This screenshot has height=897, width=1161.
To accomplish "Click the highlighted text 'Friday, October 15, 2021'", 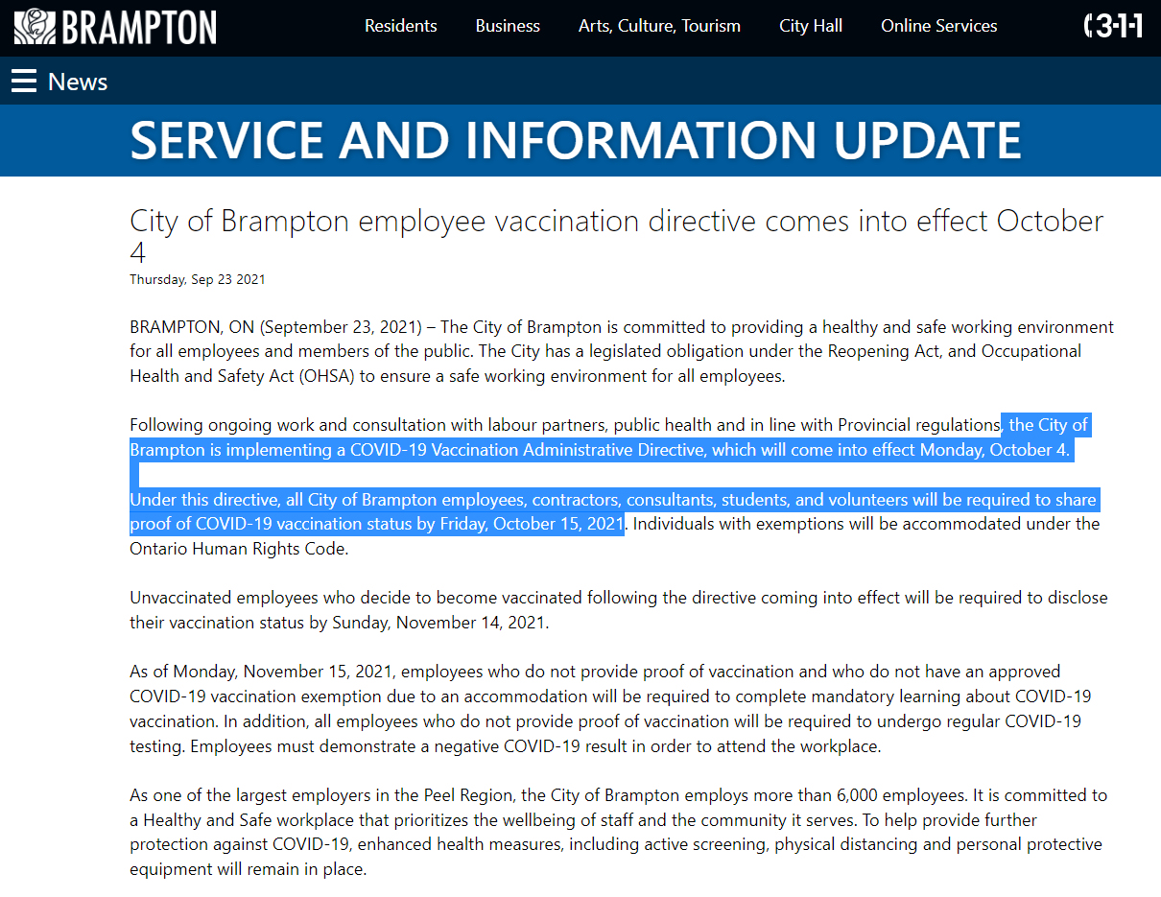I will tap(533, 524).
